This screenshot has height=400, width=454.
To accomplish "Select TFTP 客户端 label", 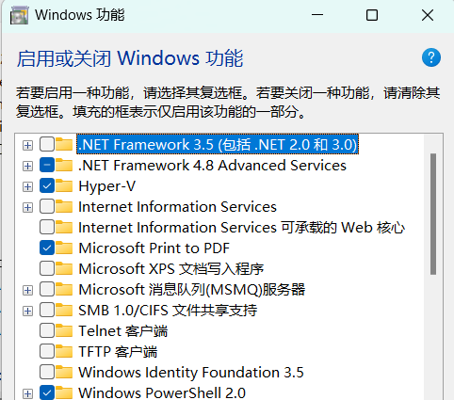I will coord(118,352).
